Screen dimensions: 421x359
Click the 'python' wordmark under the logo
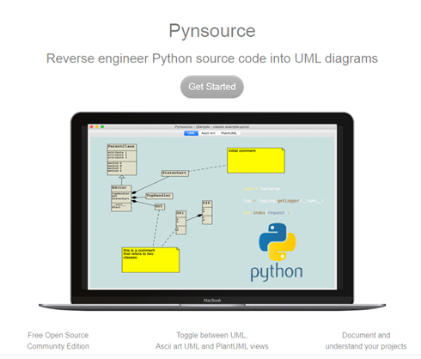[x=277, y=272]
